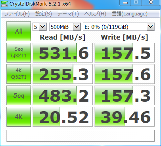Open the テーマ(T) menu

click(68, 14)
